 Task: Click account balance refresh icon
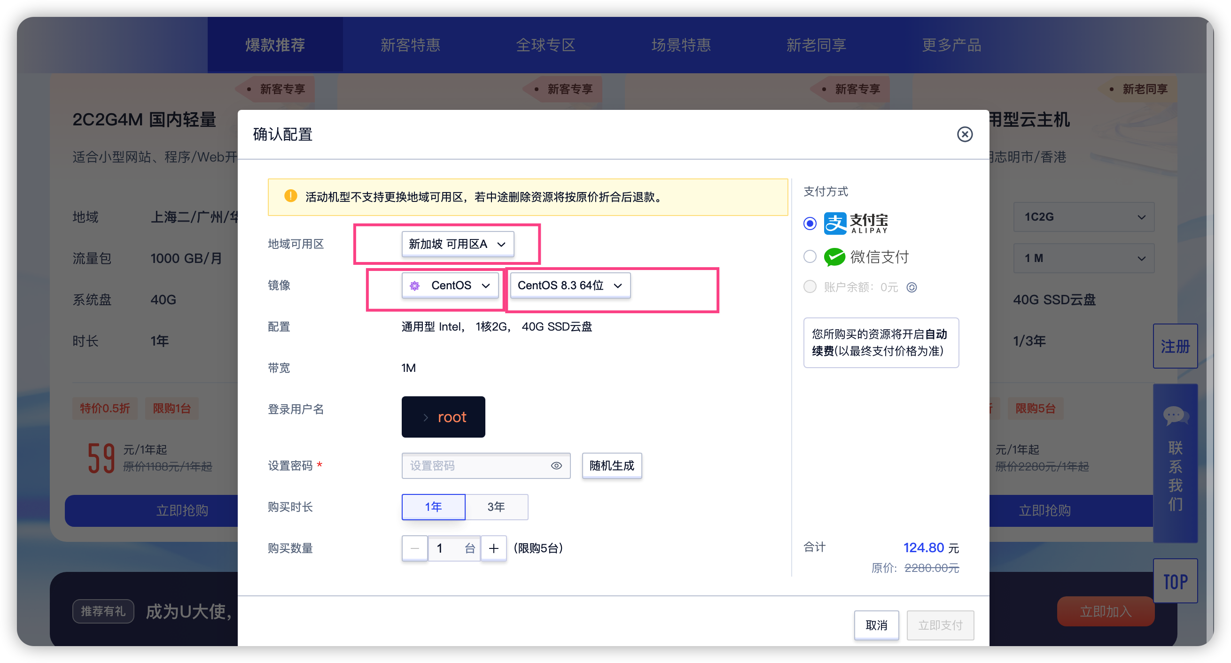tap(912, 287)
